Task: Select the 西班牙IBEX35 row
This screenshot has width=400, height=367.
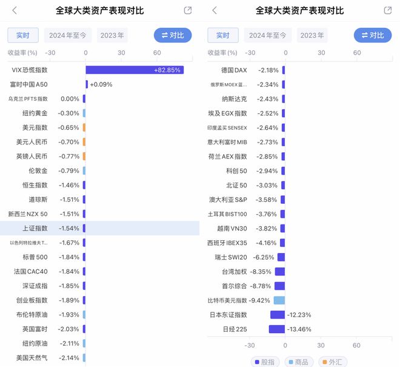Action: 300,243
